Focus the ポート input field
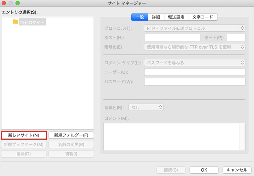The width and height of the screenshot is (254, 176). point(236,37)
